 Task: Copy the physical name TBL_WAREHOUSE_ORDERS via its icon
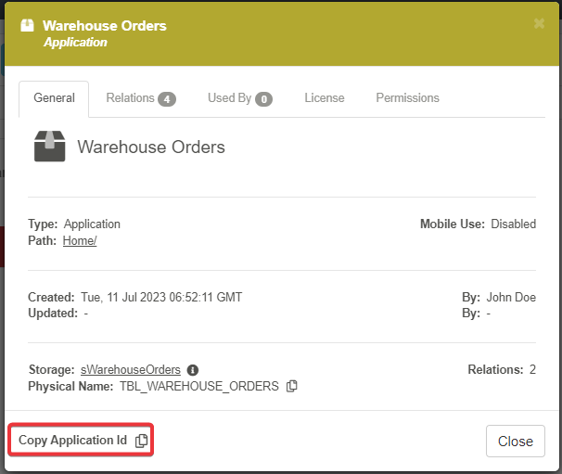pyautogui.click(x=292, y=386)
